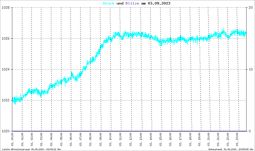Click the time label '03. 06:00'
The width and height of the screenshot is (255, 151).
click(x=71, y=140)
